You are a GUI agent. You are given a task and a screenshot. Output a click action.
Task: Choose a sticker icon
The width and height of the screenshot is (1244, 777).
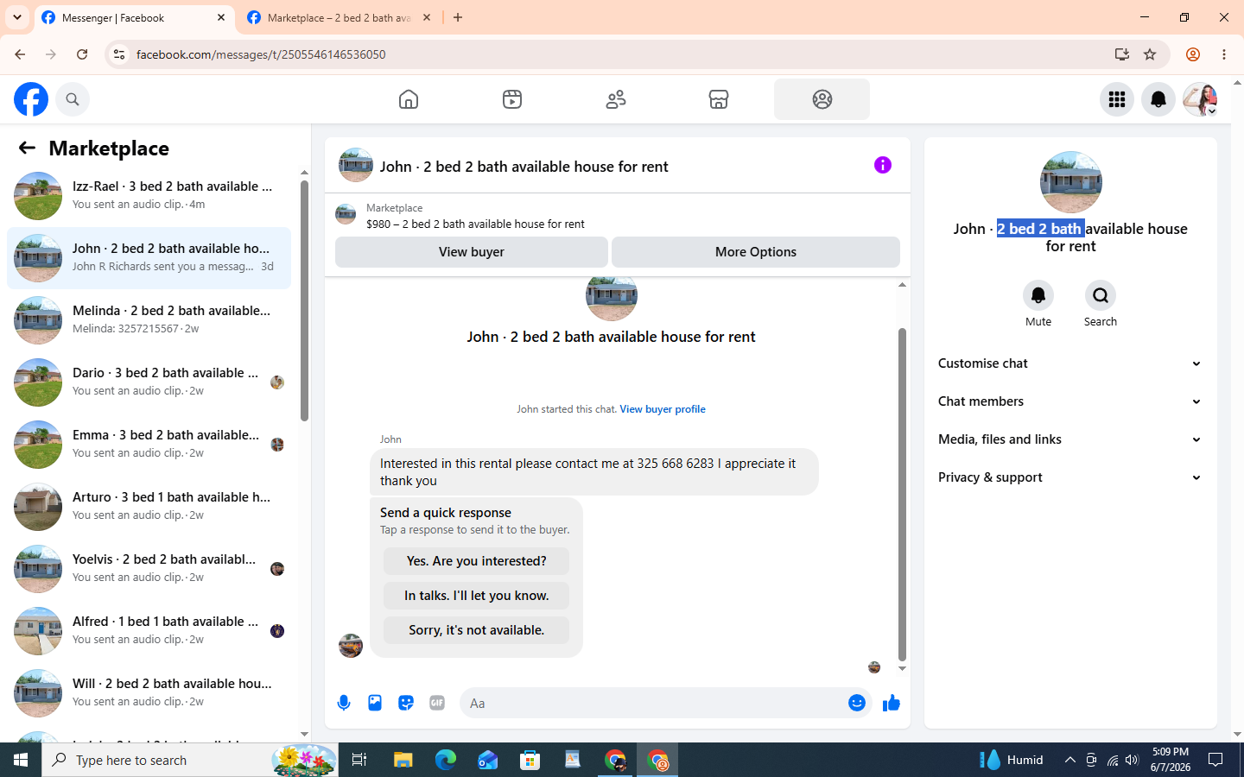406,703
